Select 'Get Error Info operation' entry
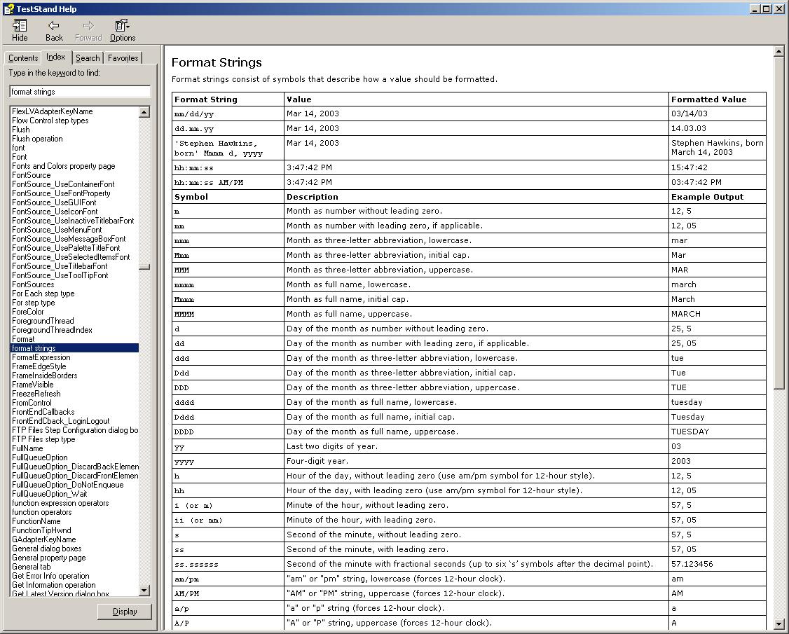 point(51,576)
